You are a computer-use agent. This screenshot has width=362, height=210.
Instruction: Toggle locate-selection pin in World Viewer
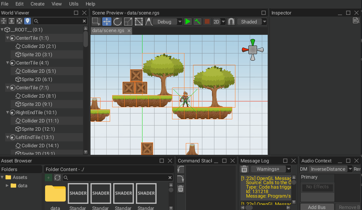click(28, 21)
